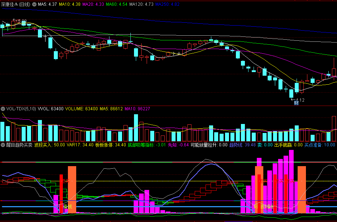Click the VOLUME: 63400 value

tap(82, 109)
